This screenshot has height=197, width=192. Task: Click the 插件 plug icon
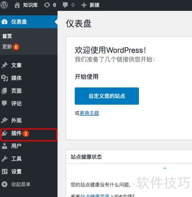point(5,133)
